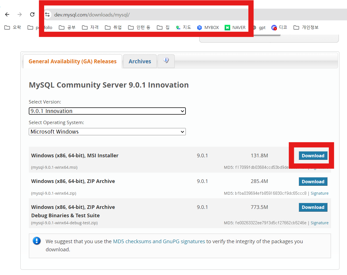The width and height of the screenshot is (347, 275).
Task: Click the browser forward arrow
Action: point(20,15)
